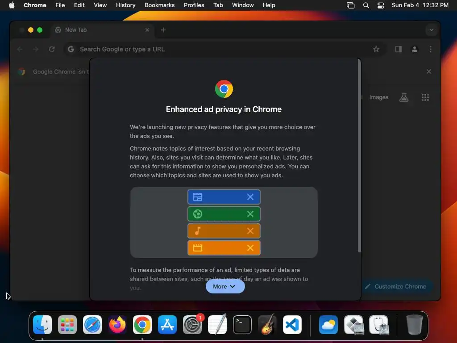457x343 pixels.
Task: Open the Tab menu
Action: click(x=218, y=5)
